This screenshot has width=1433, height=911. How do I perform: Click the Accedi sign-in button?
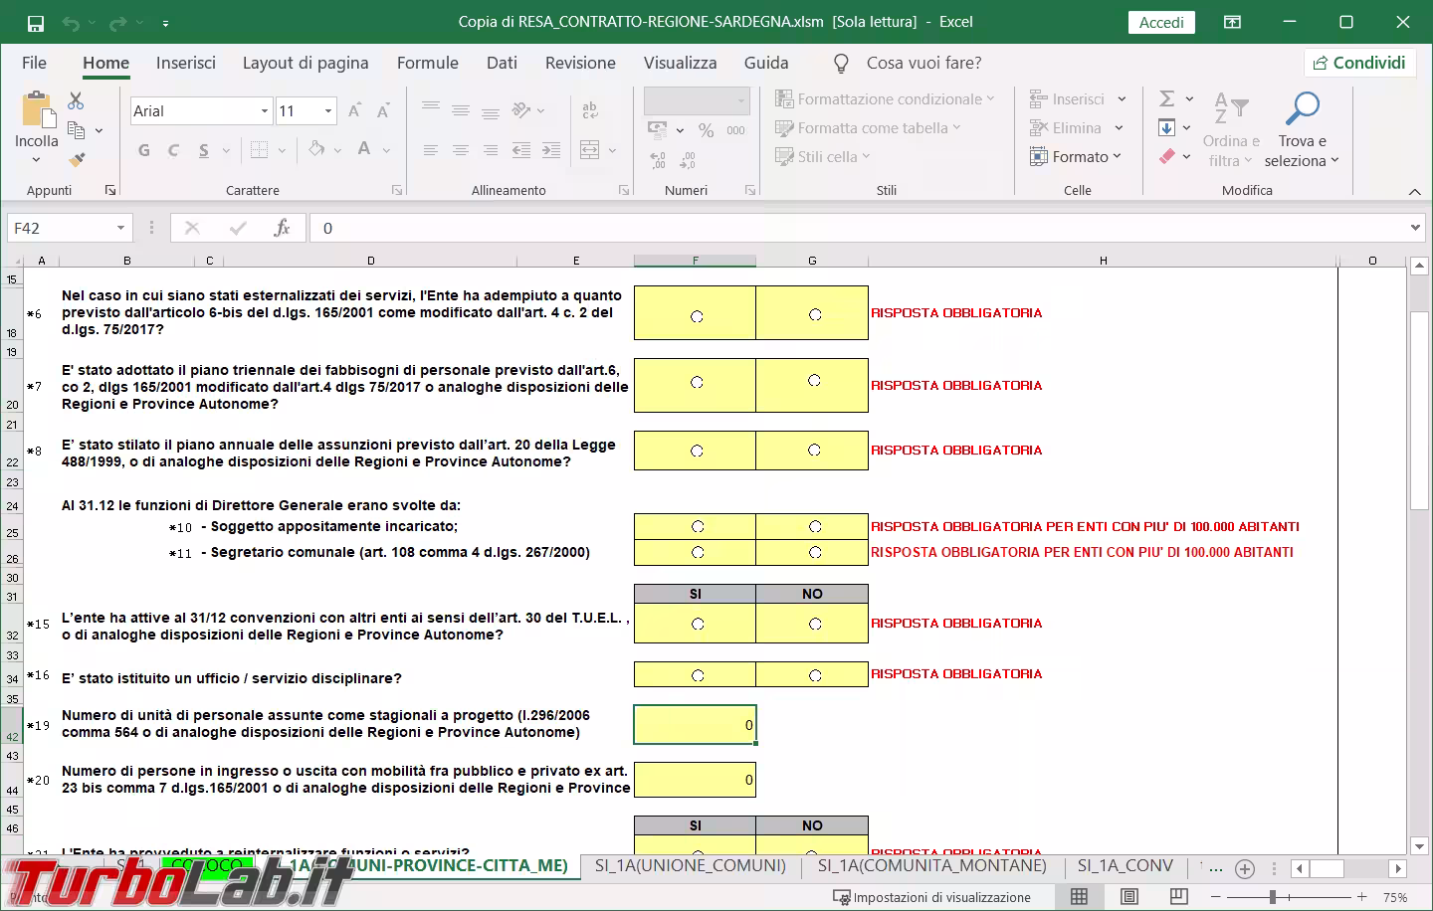coord(1161,22)
